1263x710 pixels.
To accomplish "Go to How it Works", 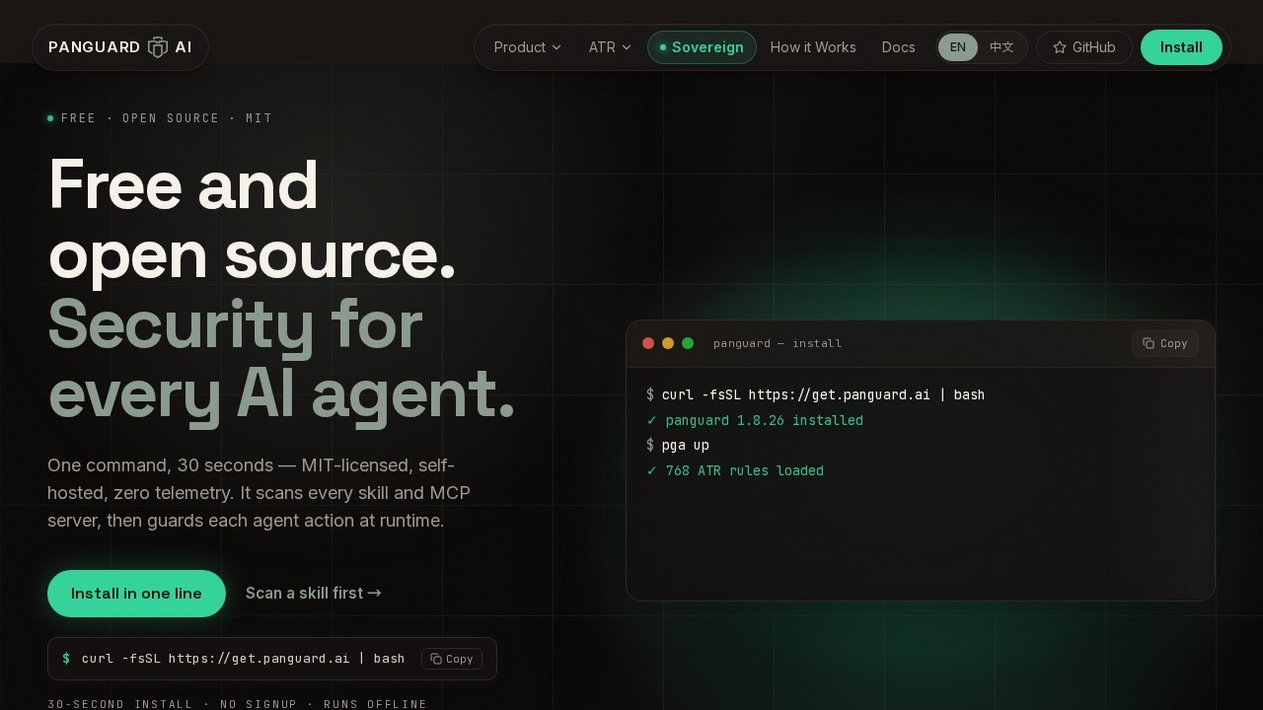I will pyautogui.click(x=813, y=47).
